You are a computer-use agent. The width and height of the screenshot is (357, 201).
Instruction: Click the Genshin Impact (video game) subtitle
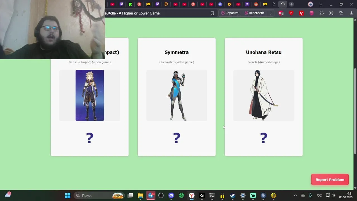click(90, 62)
